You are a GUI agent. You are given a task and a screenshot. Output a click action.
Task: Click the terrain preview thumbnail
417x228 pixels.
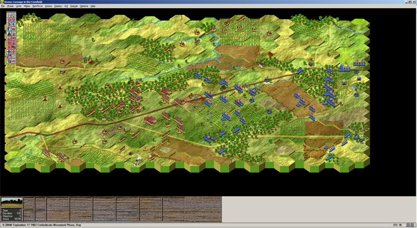pyautogui.click(x=12, y=202)
